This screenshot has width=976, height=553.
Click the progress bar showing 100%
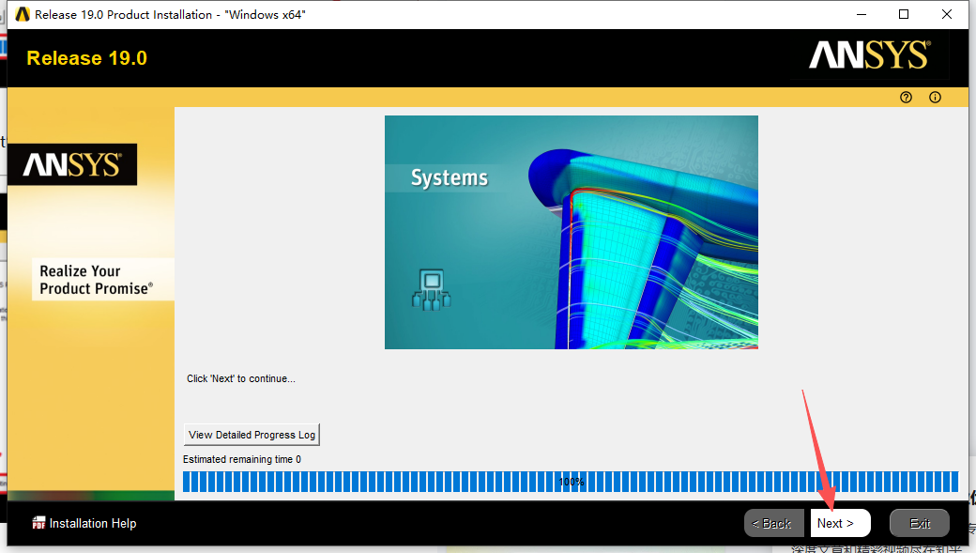571,481
